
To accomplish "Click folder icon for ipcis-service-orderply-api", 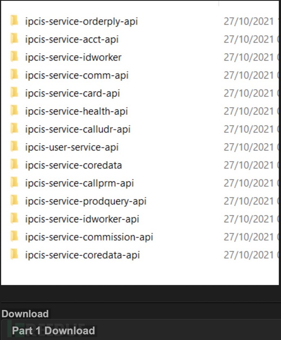I will 15,21.
